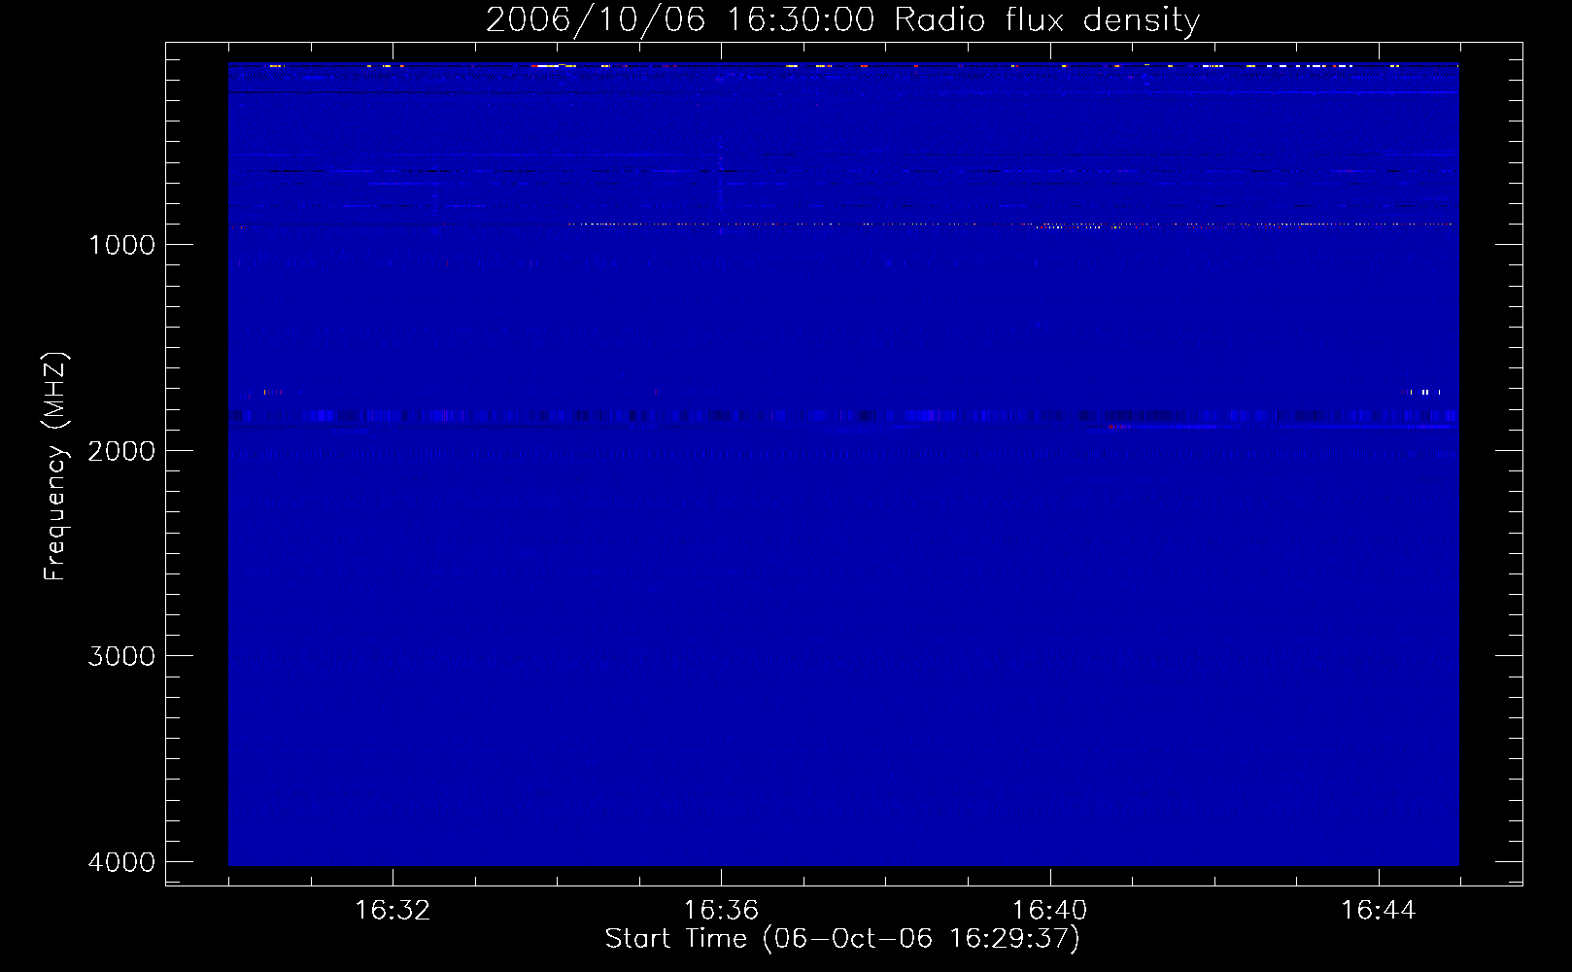Select the 4000 MHz frequency tick label
The image size is (1572, 972).
pyautogui.click(x=121, y=862)
